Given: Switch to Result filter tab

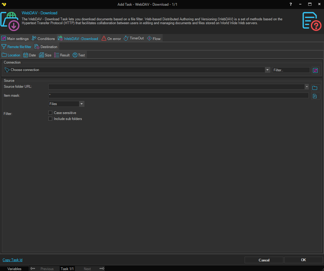Looking at the screenshot, I should 62,55.
